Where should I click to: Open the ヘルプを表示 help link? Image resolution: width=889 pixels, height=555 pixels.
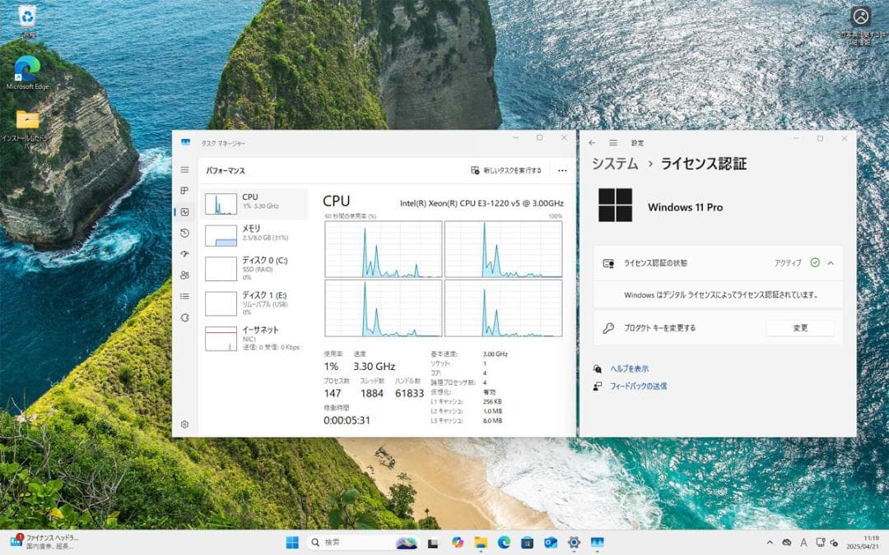pos(629,368)
